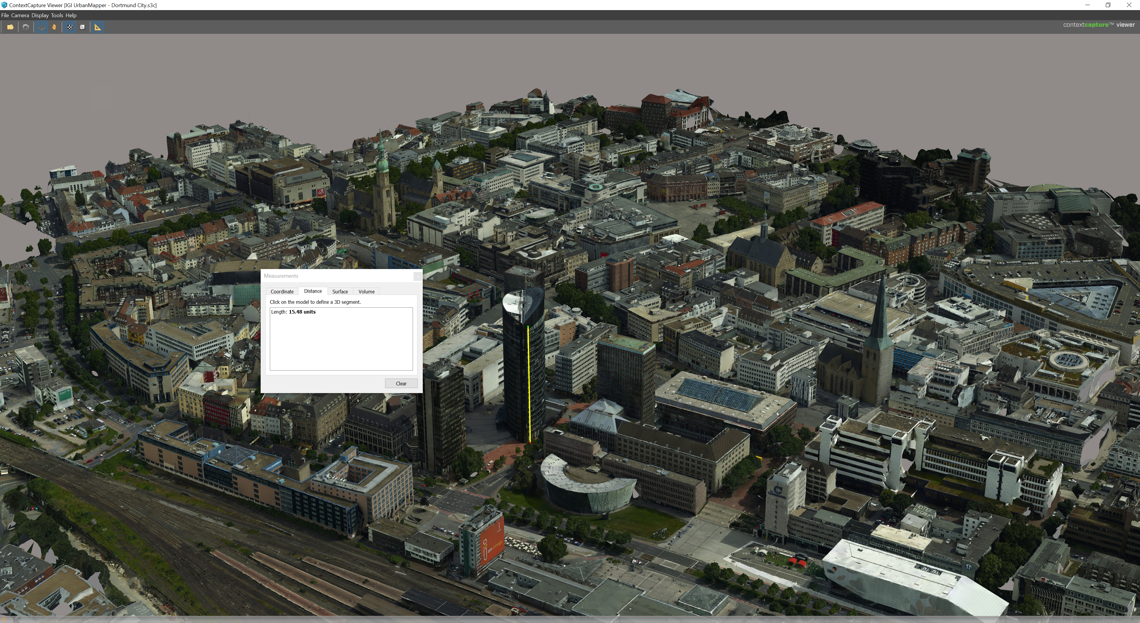Select the orbit rotate navigation tool
The height and width of the screenshot is (623, 1140).
point(42,27)
